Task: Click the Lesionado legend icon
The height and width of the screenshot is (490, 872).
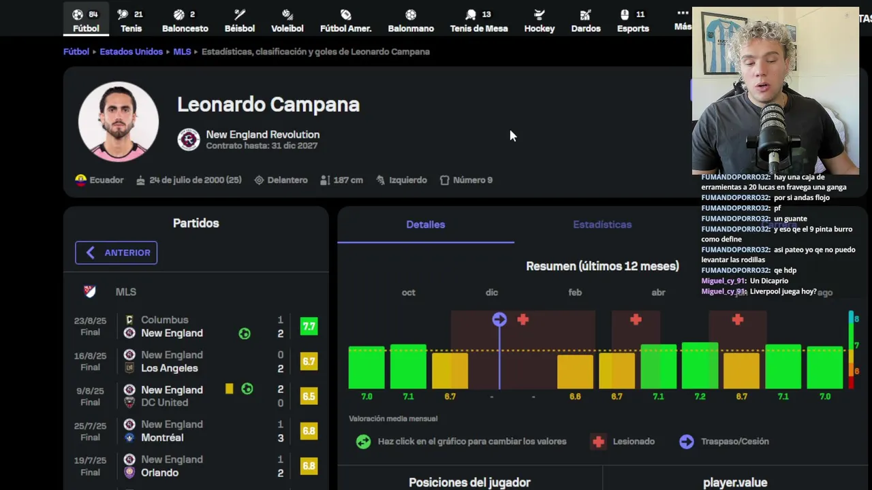Action: 598,442
